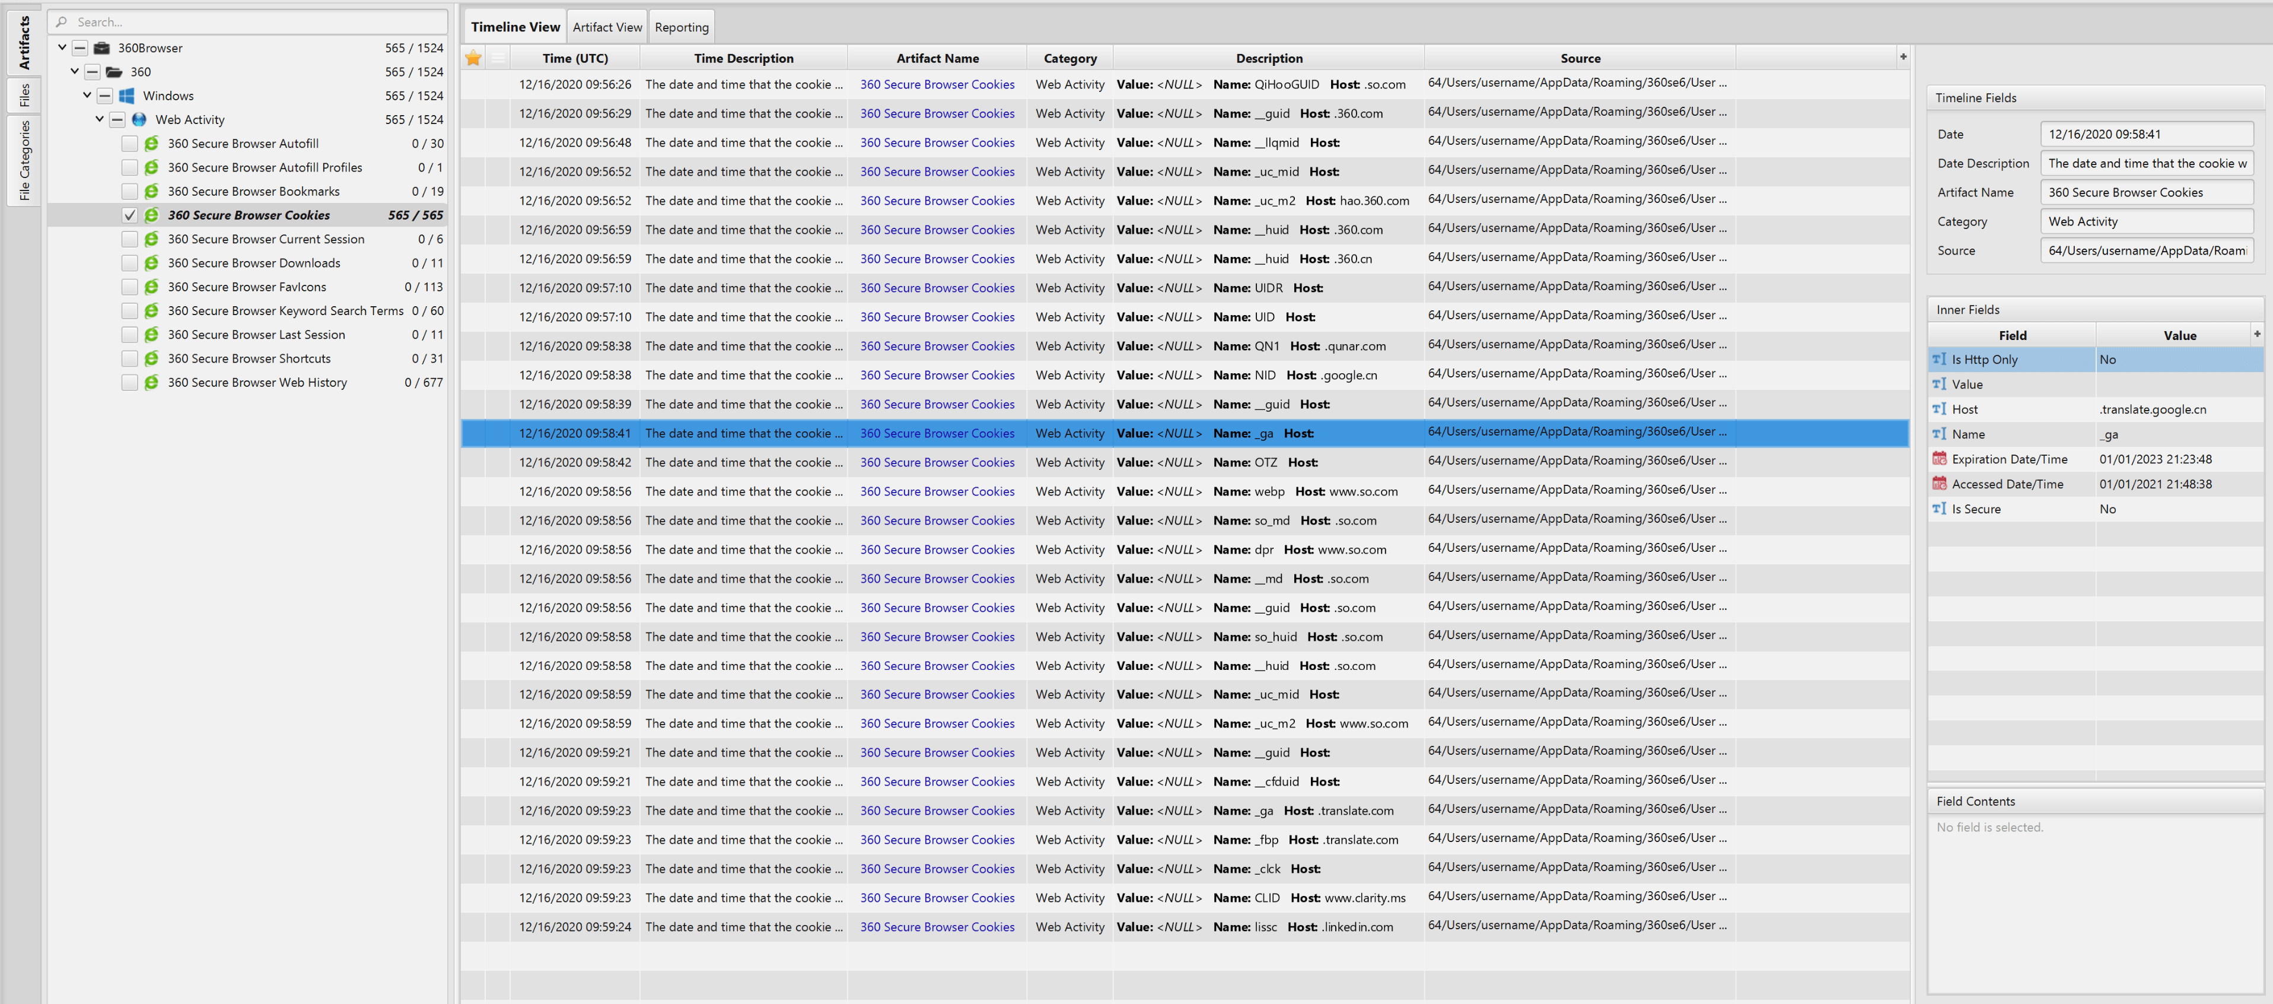Collapse the Web Activity tree node
Viewport: 2273px width, 1004px height.
100,119
